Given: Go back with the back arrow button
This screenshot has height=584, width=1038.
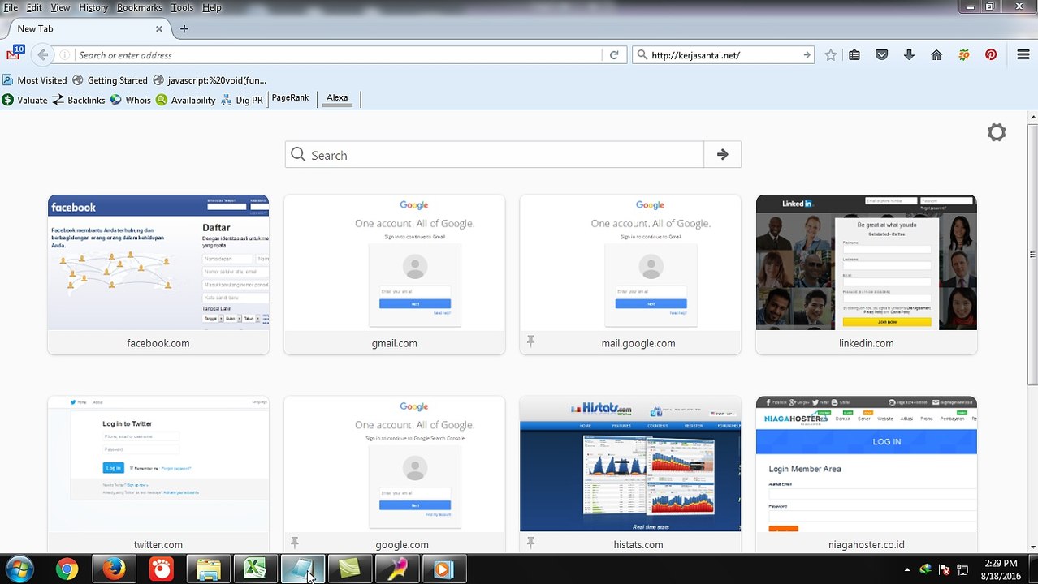Looking at the screenshot, I should [x=43, y=55].
